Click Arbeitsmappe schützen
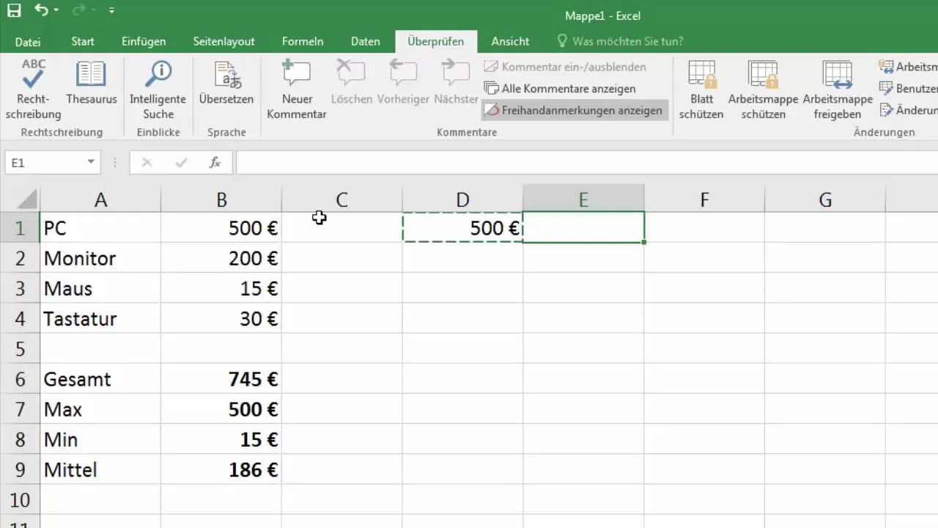Image resolution: width=938 pixels, height=528 pixels. tap(763, 90)
